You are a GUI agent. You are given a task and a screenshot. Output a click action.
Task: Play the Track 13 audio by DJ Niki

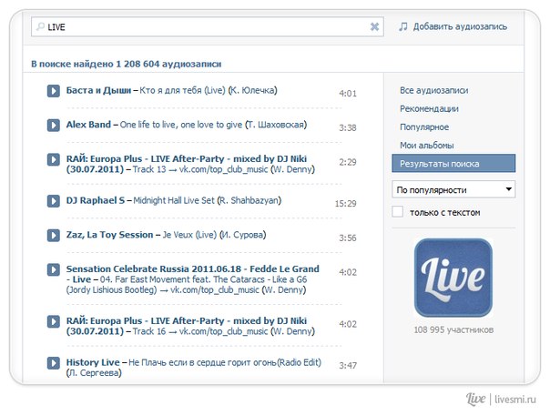tap(54, 159)
